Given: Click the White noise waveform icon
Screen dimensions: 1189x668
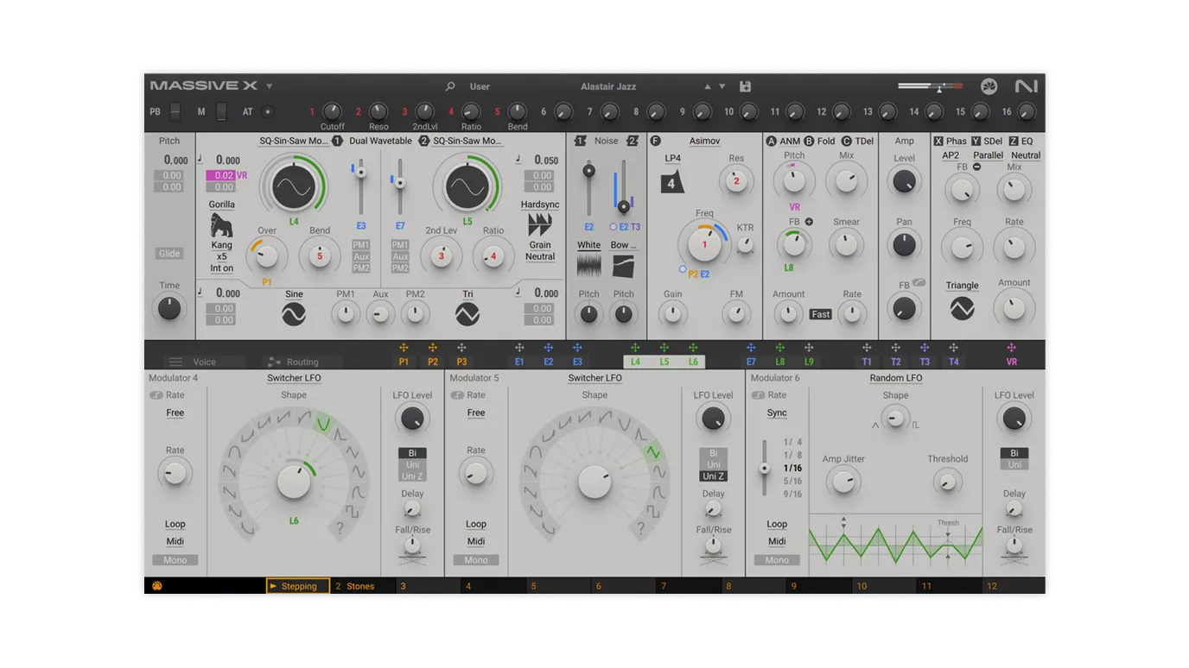Looking at the screenshot, I should [588, 265].
